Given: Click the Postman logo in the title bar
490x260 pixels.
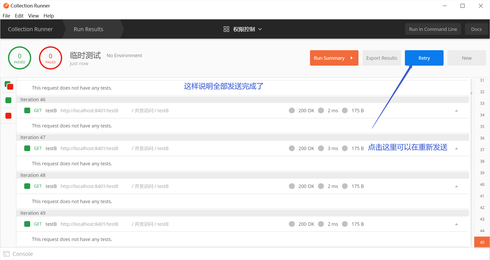Looking at the screenshot, I should click(6, 5).
